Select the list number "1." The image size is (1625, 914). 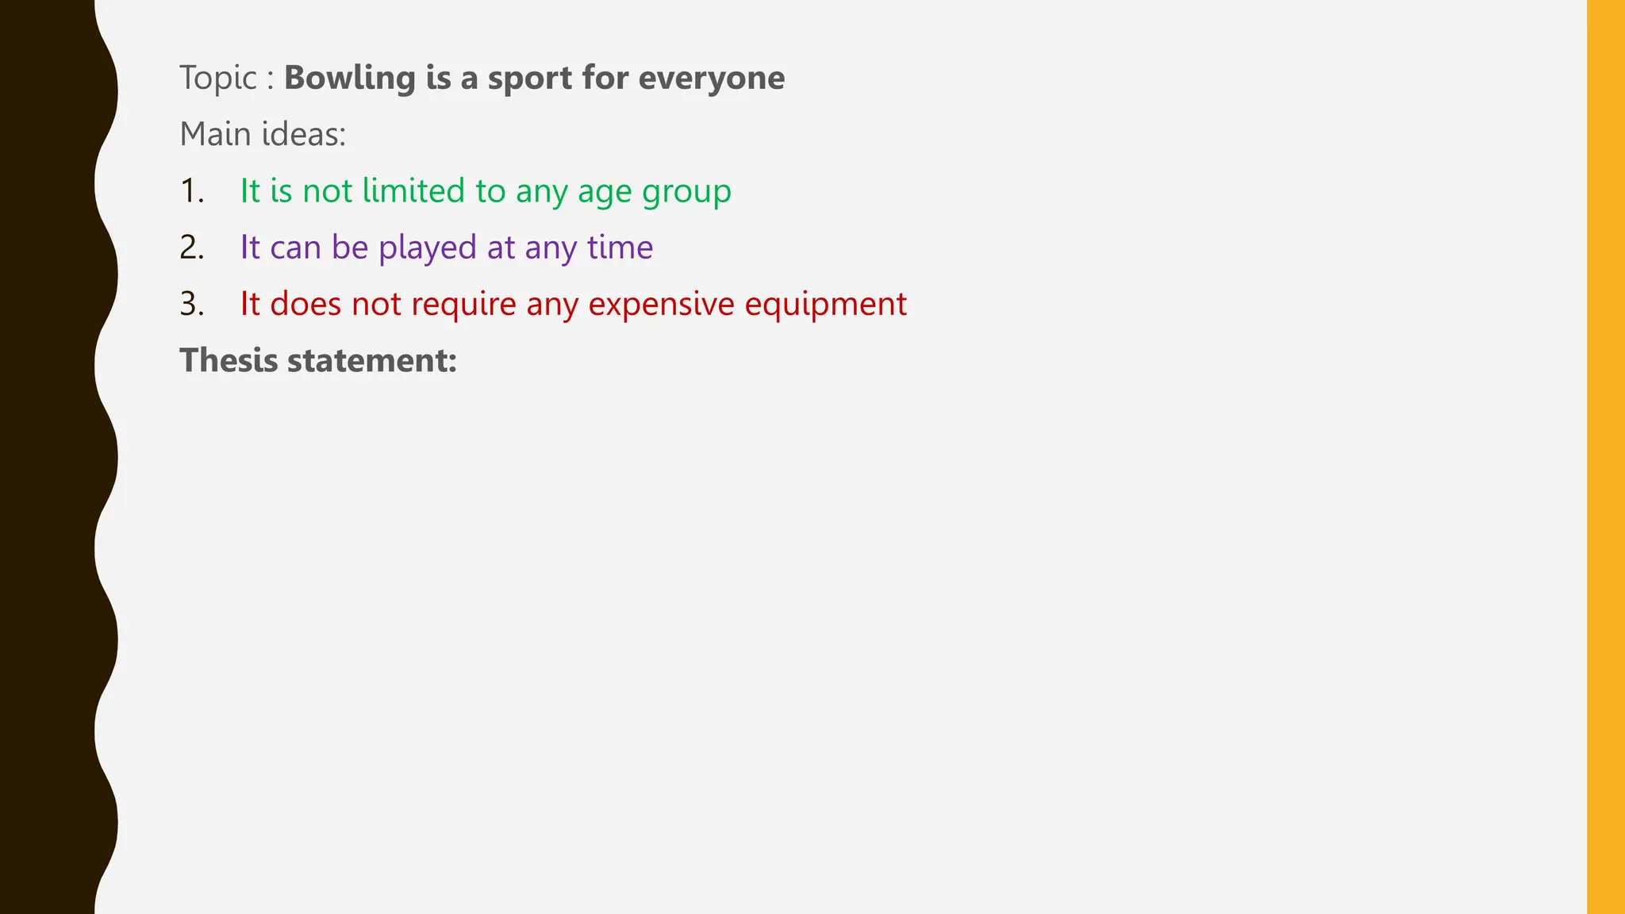point(192,191)
